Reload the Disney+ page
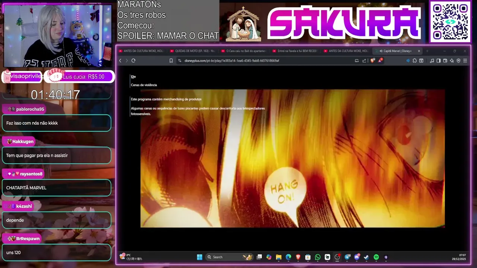This screenshot has height=268, width=477. coord(133,61)
